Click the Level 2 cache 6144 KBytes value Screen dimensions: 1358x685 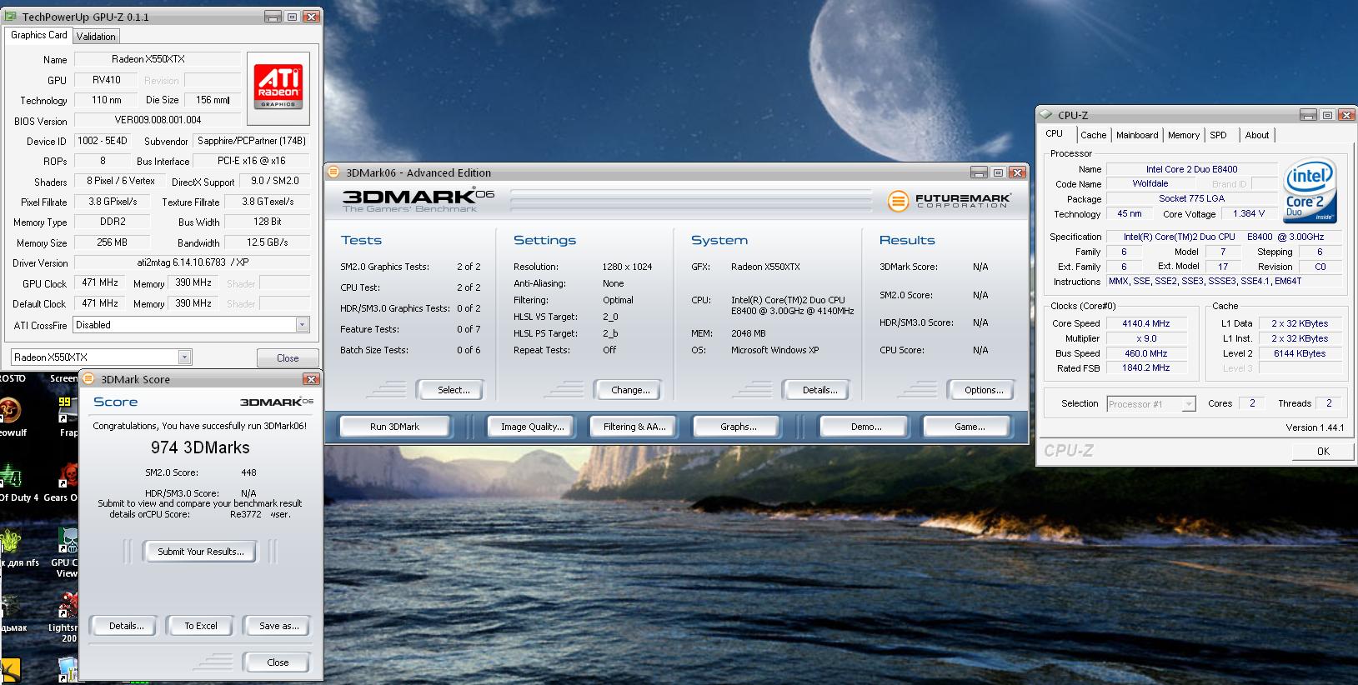tap(1299, 353)
